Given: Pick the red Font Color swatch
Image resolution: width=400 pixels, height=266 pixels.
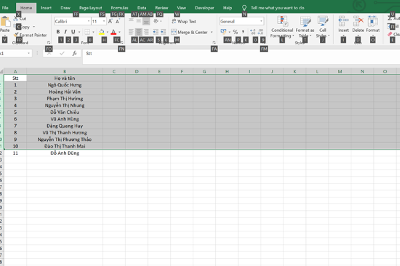Looking at the screenshot, I should point(113,32).
